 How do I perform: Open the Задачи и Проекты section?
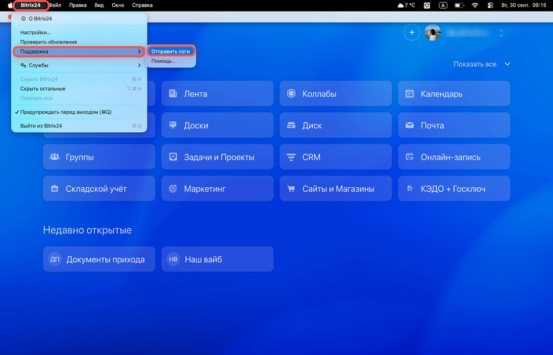tap(218, 157)
